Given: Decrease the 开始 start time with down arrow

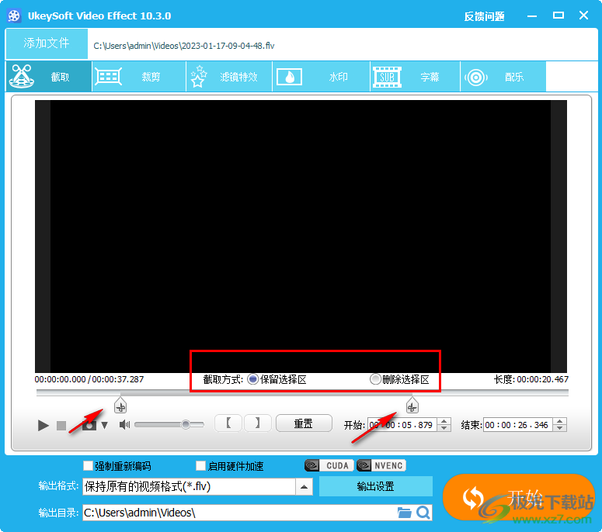Looking at the screenshot, I should coord(444,428).
